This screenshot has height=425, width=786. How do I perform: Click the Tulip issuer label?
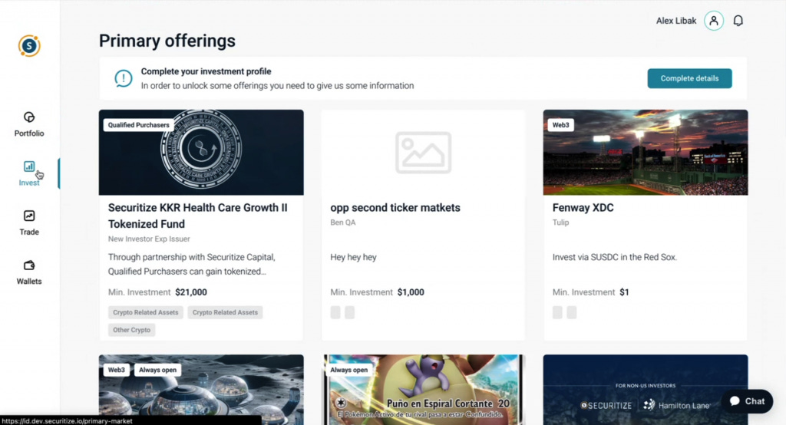[560, 222]
